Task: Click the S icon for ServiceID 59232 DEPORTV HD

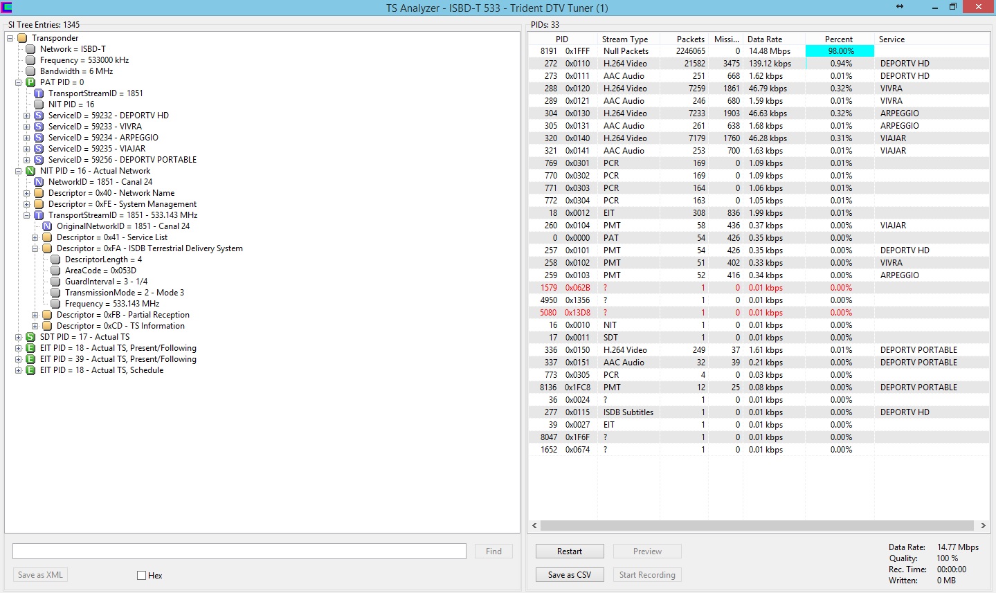Action: point(39,116)
